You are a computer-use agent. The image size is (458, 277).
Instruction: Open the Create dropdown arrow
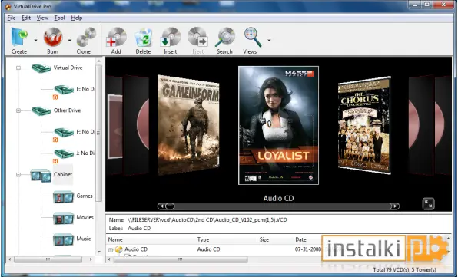coord(35,40)
